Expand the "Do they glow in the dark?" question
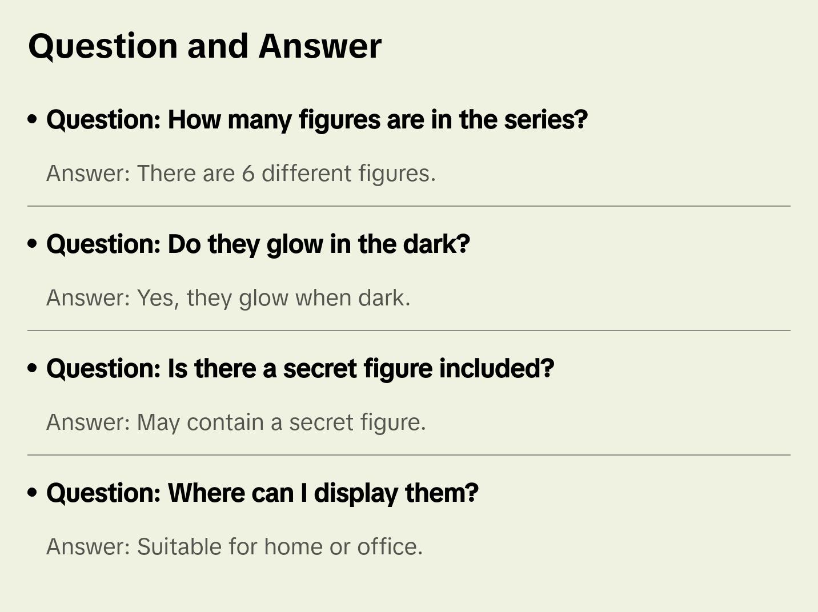This screenshot has width=818, height=612. click(x=258, y=244)
